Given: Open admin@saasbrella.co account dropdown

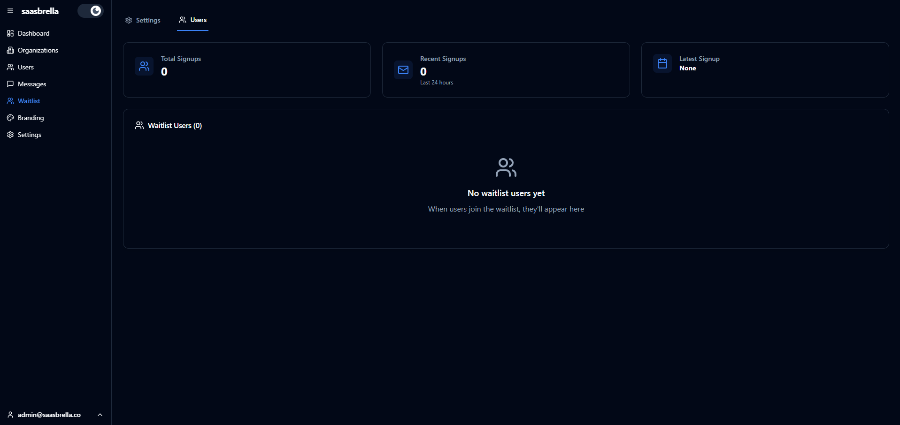Looking at the screenshot, I should [49, 415].
